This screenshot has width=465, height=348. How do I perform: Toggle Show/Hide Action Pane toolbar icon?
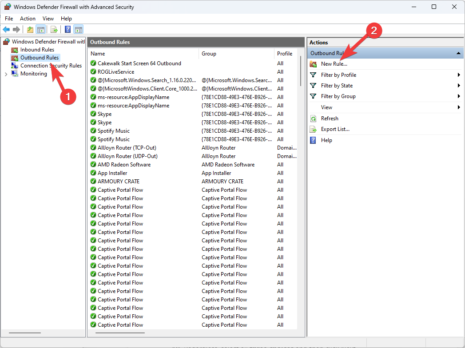coord(78,30)
